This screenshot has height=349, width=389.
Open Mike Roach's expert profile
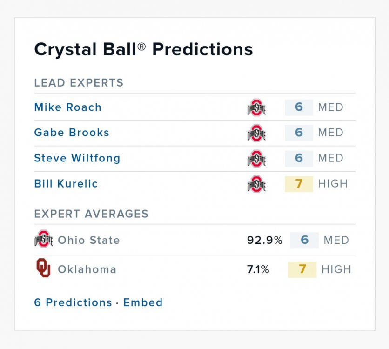(x=68, y=107)
